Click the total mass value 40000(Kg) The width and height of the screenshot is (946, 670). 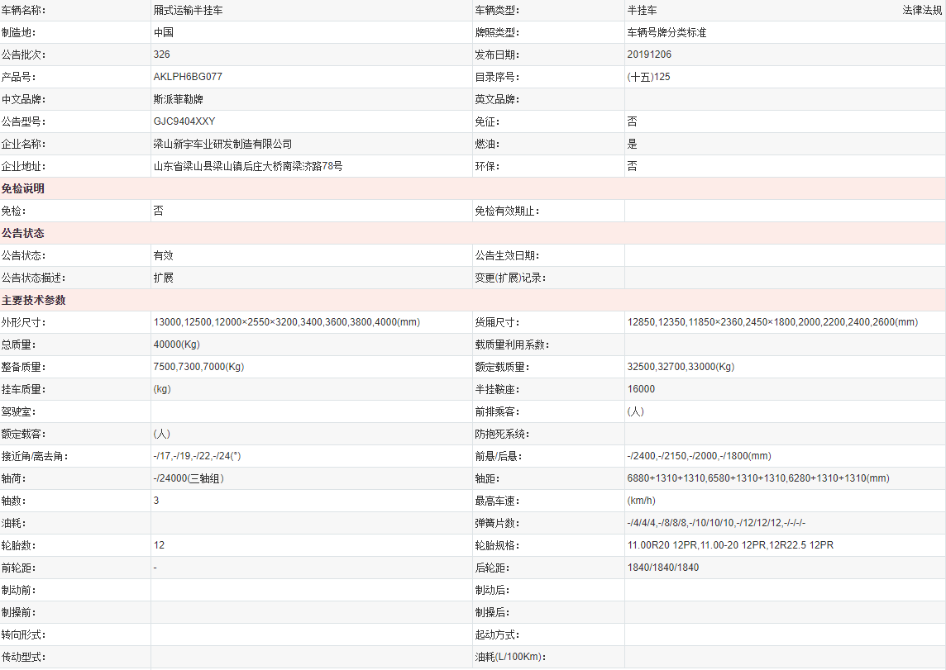(x=177, y=345)
